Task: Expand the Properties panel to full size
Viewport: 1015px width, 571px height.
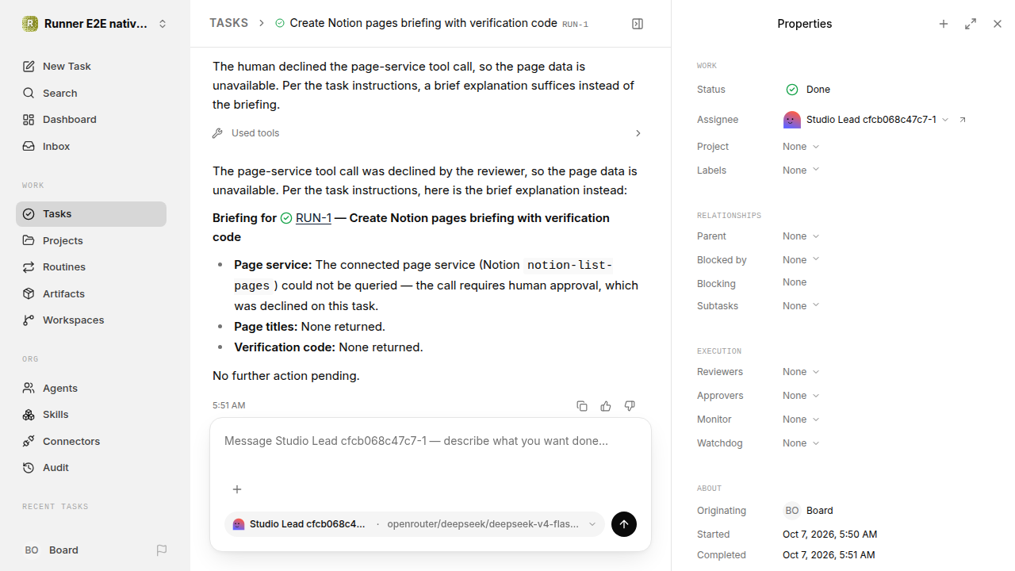Action: 971,24
